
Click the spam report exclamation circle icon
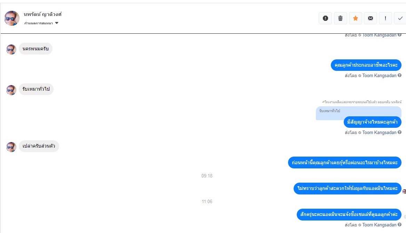(325, 18)
